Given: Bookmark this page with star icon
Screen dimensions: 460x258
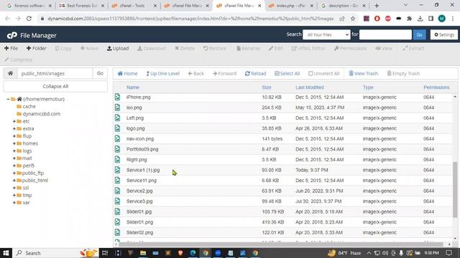Looking at the screenshot, I should click(353, 19).
